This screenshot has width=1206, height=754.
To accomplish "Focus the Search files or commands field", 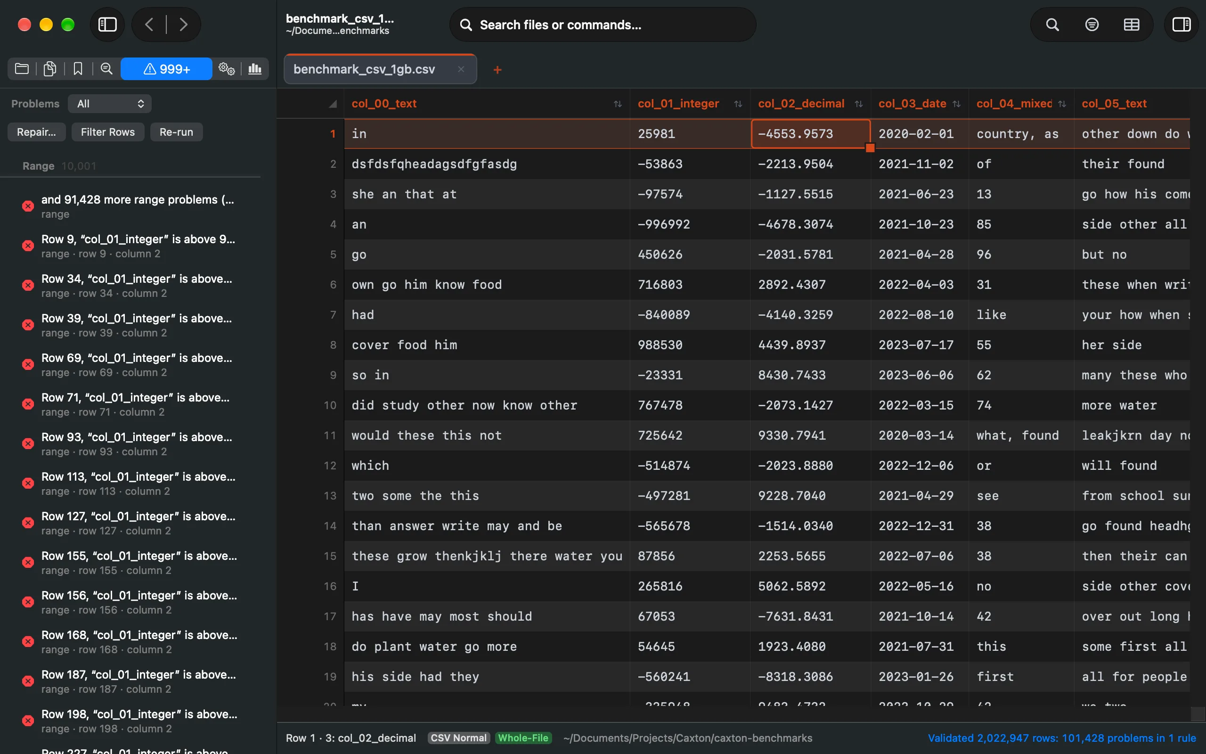I will click(603, 25).
